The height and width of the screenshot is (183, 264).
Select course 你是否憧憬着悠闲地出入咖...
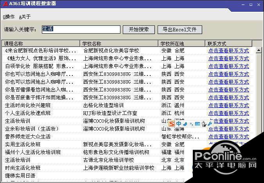(x=39, y=90)
